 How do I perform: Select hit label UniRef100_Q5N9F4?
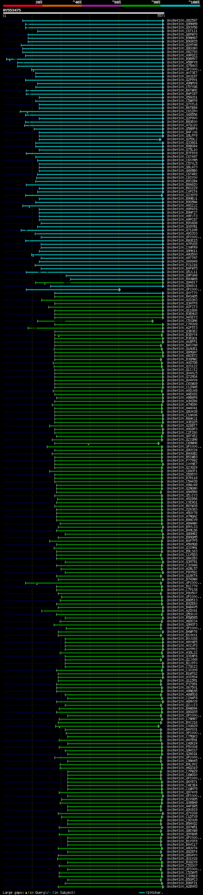(182, 129)
